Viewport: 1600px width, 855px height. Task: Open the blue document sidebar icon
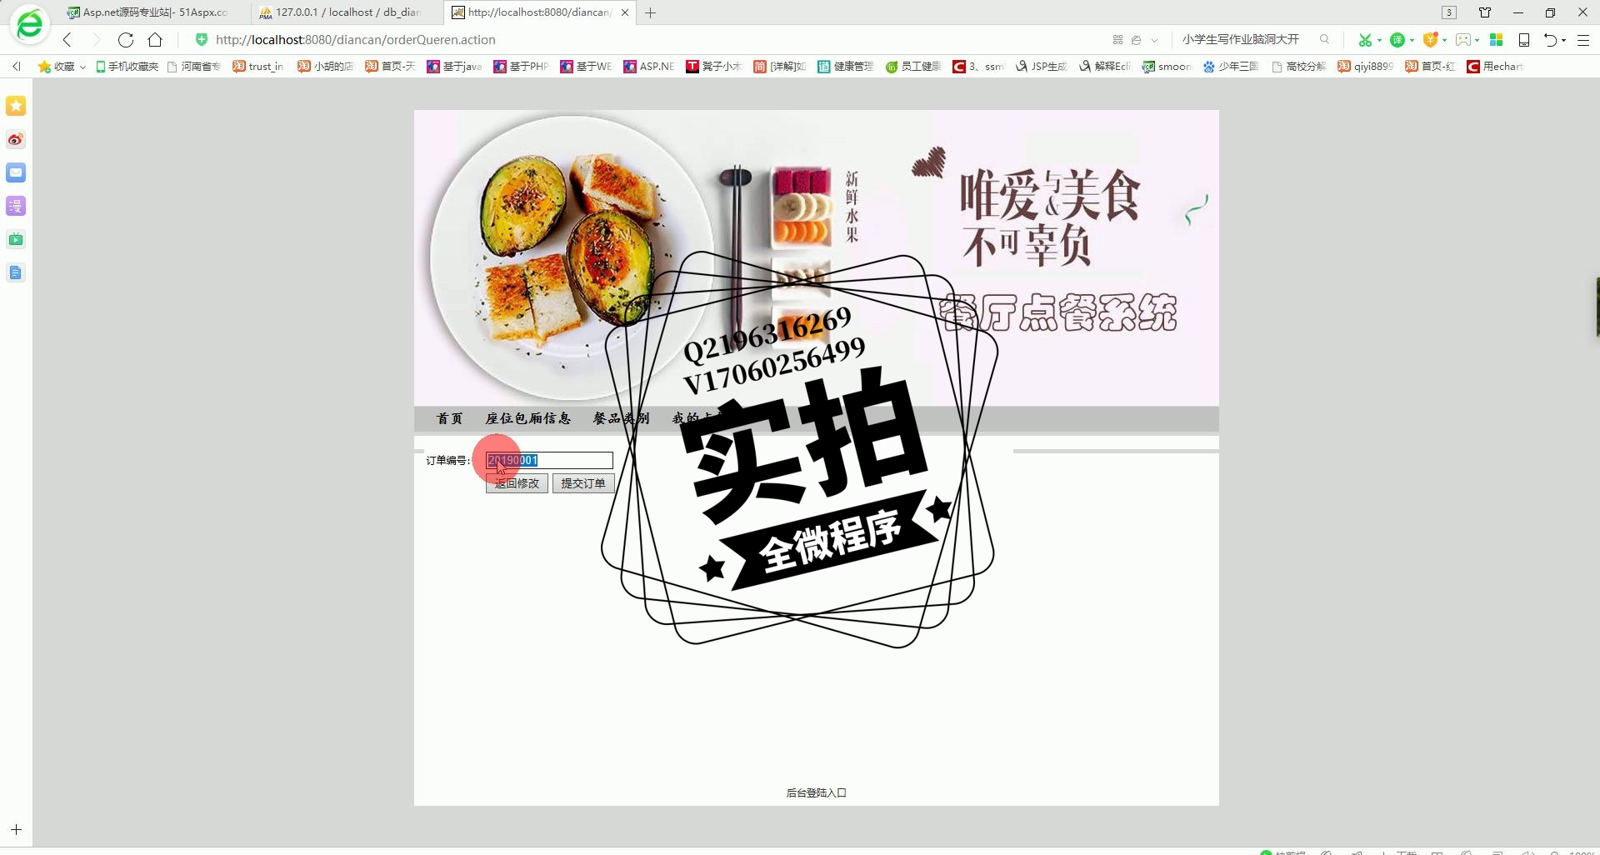pos(16,272)
